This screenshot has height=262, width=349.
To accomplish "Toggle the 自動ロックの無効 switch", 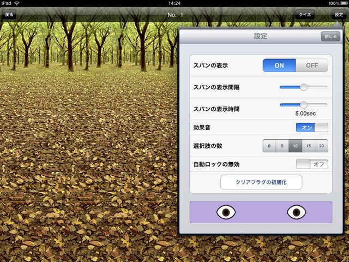I will coord(312,164).
